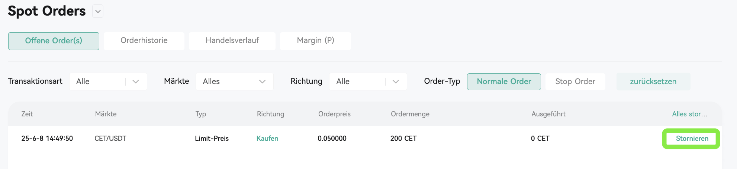Click the Zeit column header
The height and width of the screenshot is (169, 737).
click(27, 114)
